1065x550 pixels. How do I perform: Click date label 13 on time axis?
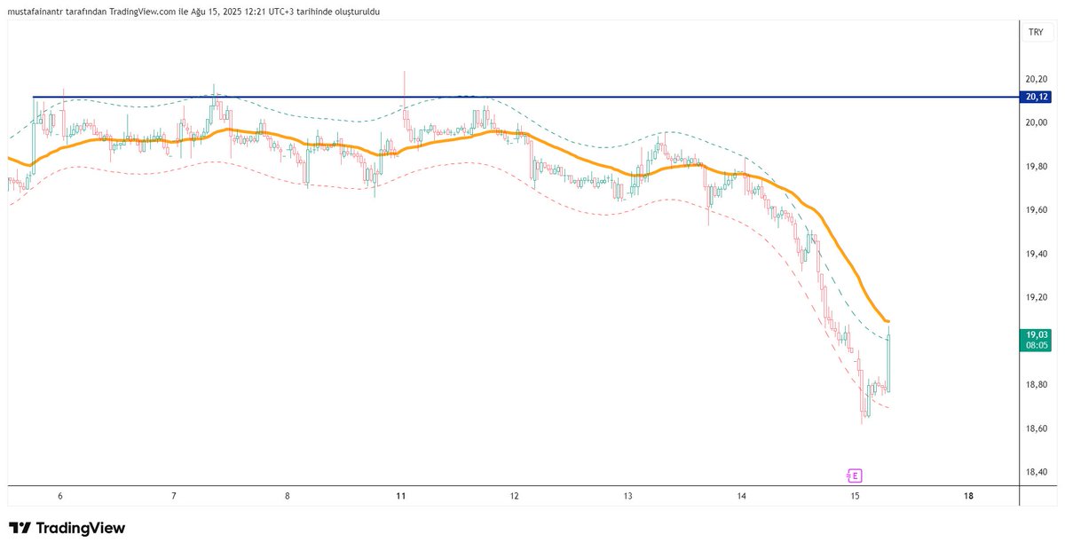(x=627, y=496)
